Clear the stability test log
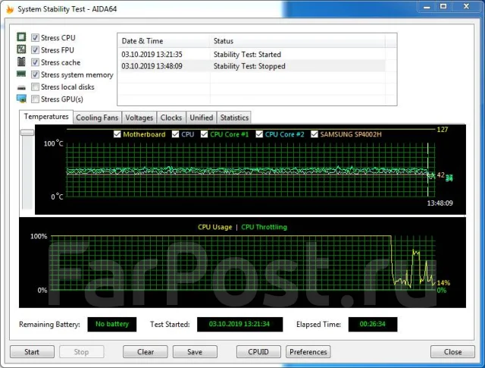 (145, 352)
